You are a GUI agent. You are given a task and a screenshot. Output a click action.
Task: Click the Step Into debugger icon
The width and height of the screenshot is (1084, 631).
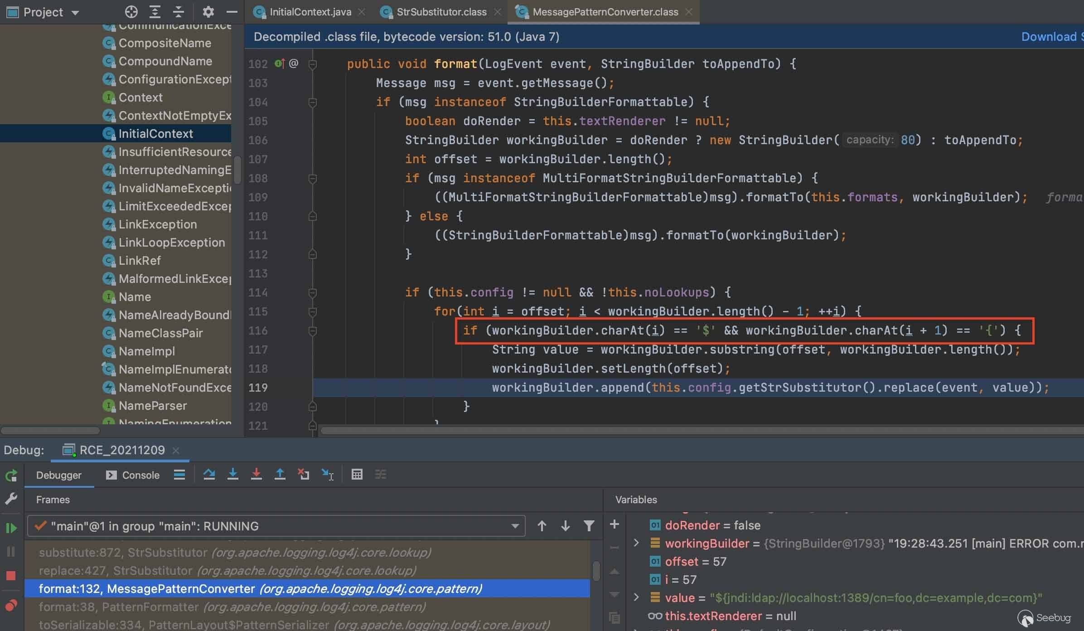[x=232, y=474]
